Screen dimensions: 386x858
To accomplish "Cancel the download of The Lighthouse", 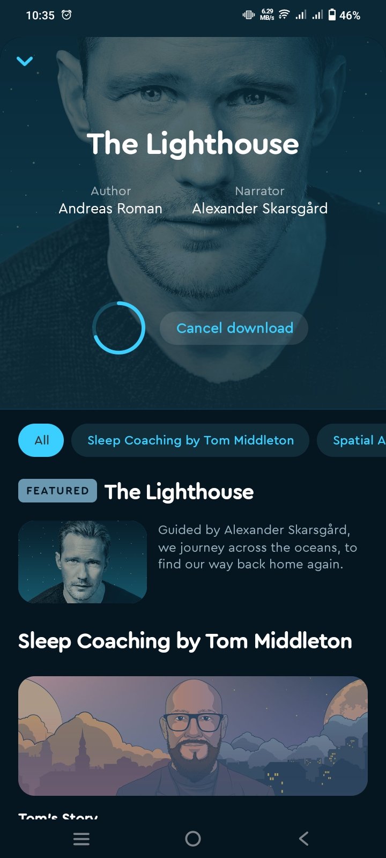I will (x=234, y=328).
